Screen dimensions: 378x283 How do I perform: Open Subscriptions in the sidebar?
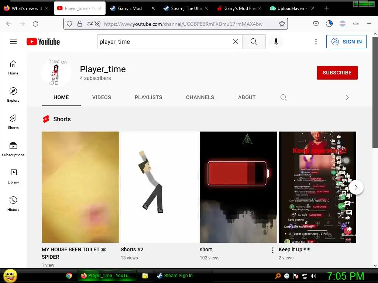tap(13, 150)
